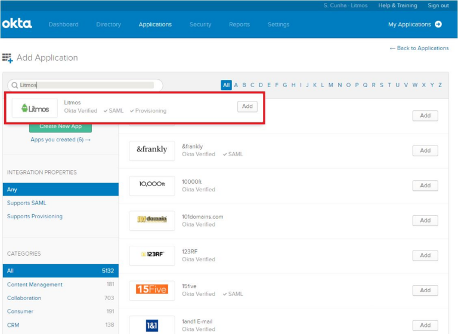Filter by Supports Provisioning
458x334 pixels.
click(35, 217)
